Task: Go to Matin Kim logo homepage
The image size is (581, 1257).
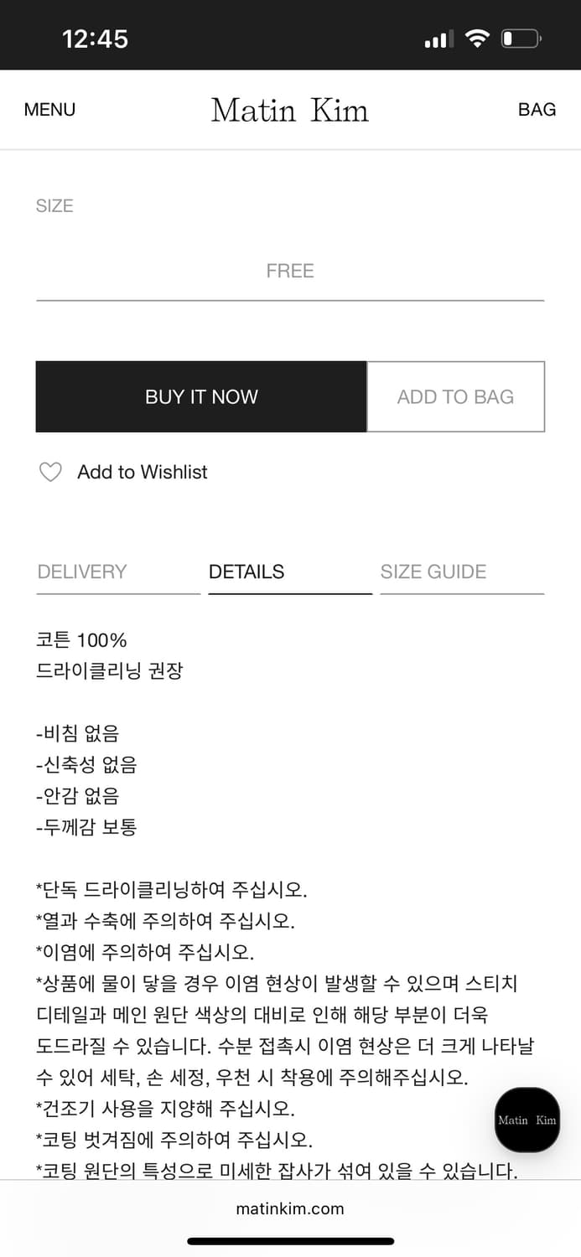Action: point(290,110)
